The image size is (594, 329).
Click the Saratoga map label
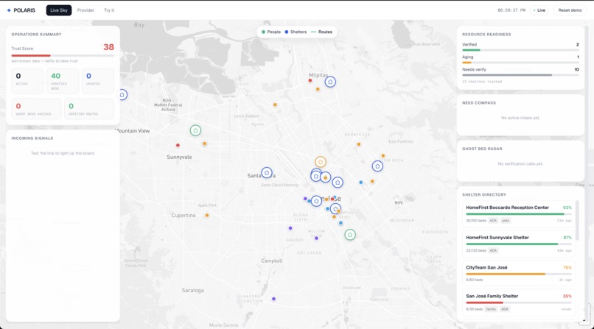click(193, 290)
